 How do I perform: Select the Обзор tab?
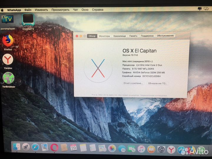coord(92,36)
